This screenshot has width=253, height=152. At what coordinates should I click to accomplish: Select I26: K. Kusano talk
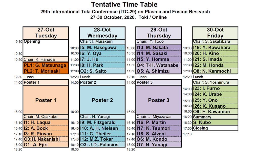pos(215,106)
